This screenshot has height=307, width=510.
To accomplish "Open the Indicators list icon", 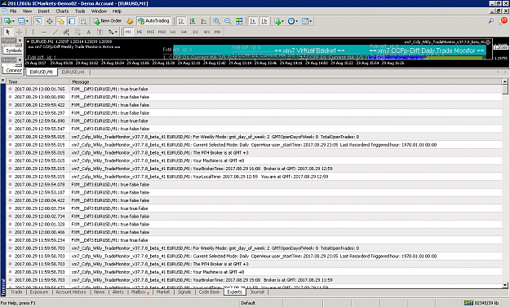I will click(277, 21).
